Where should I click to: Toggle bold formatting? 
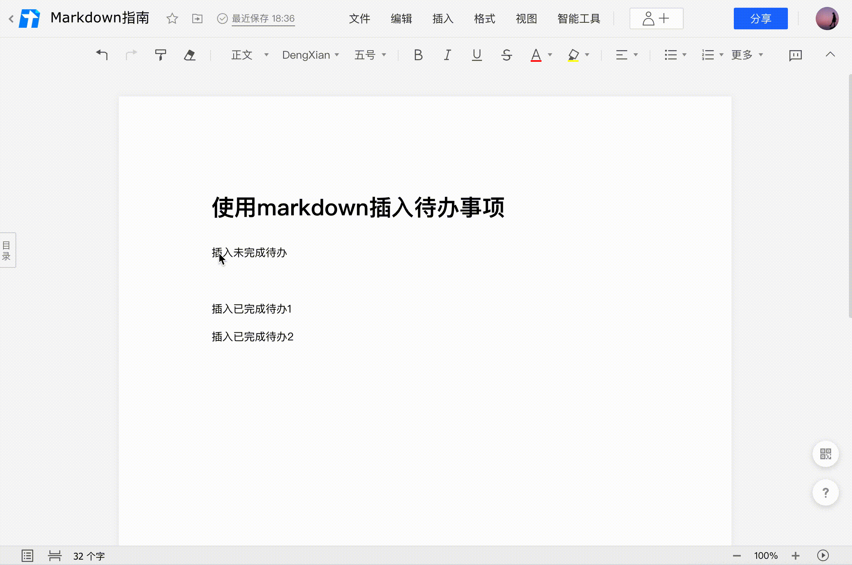pos(418,55)
